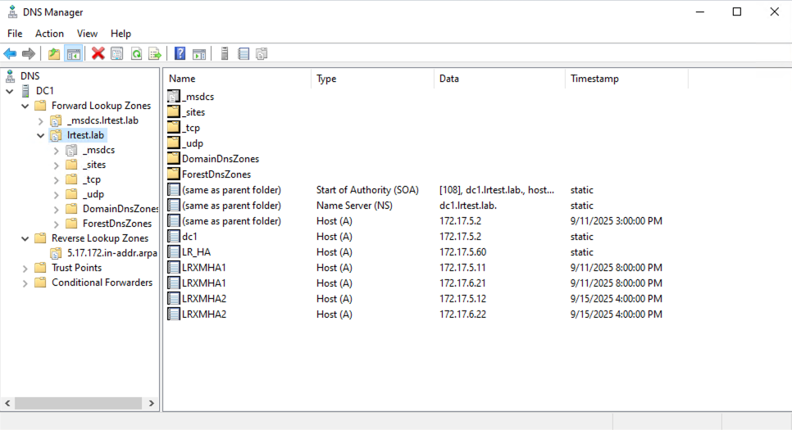Click the blue Back arrow in toolbar

pyautogui.click(x=10, y=54)
